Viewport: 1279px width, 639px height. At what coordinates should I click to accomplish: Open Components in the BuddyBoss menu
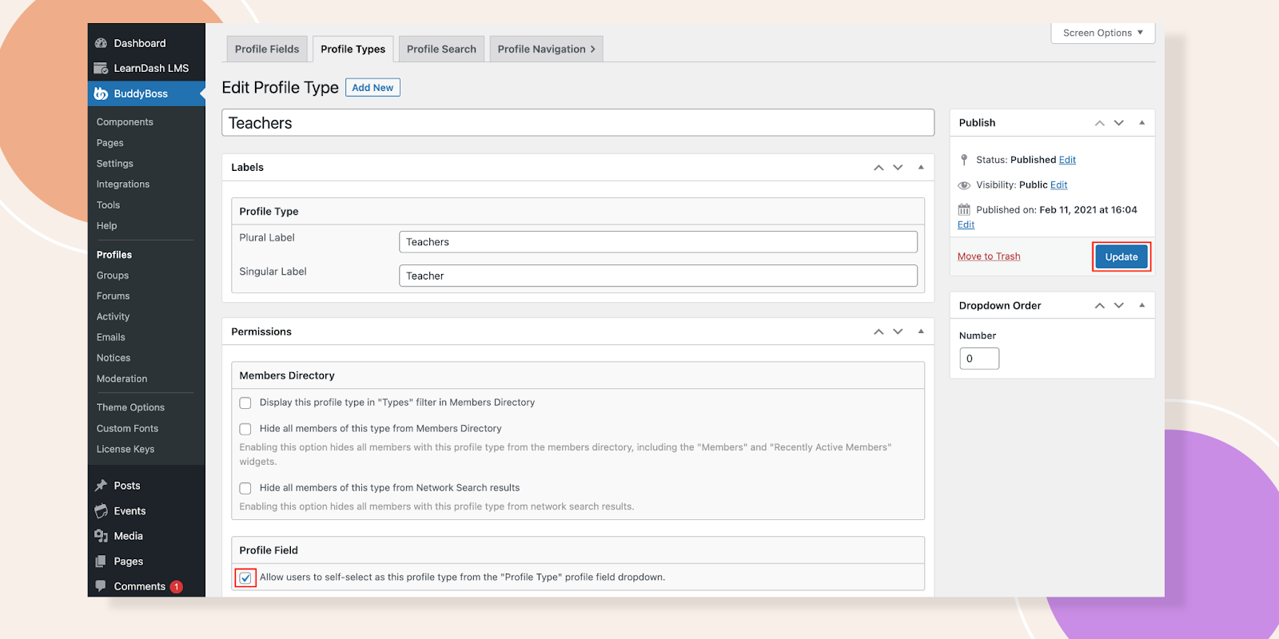pyautogui.click(x=125, y=122)
